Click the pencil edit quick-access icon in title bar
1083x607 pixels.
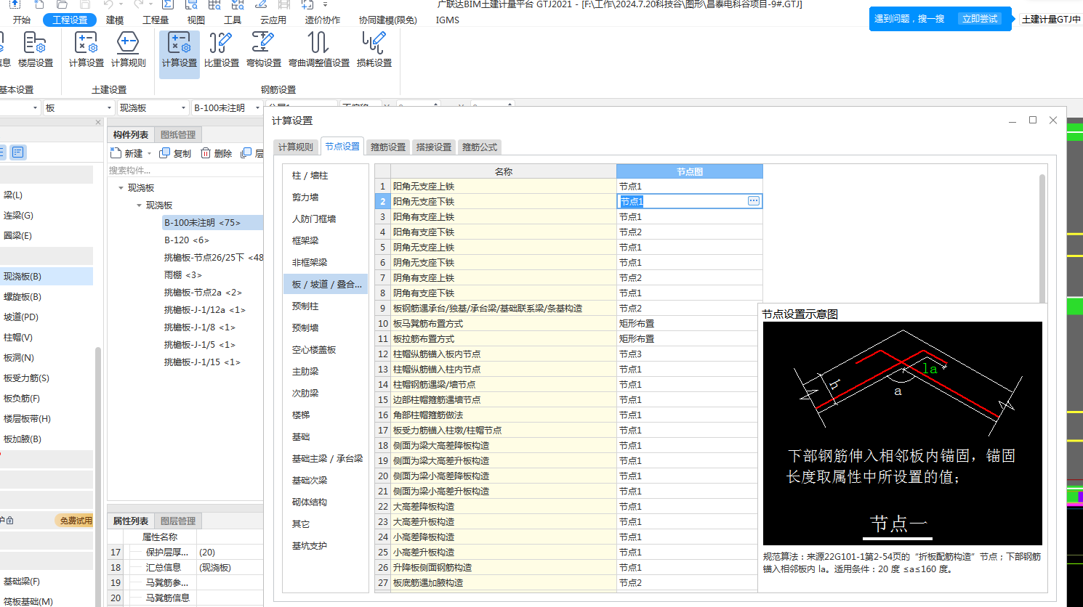[261, 4]
